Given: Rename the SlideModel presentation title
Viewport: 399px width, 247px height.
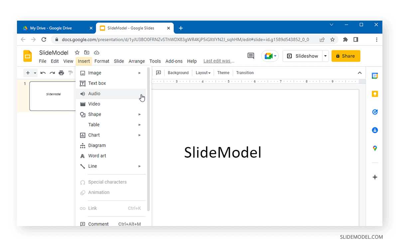Looking at the screenshot, I should (54, 53).
